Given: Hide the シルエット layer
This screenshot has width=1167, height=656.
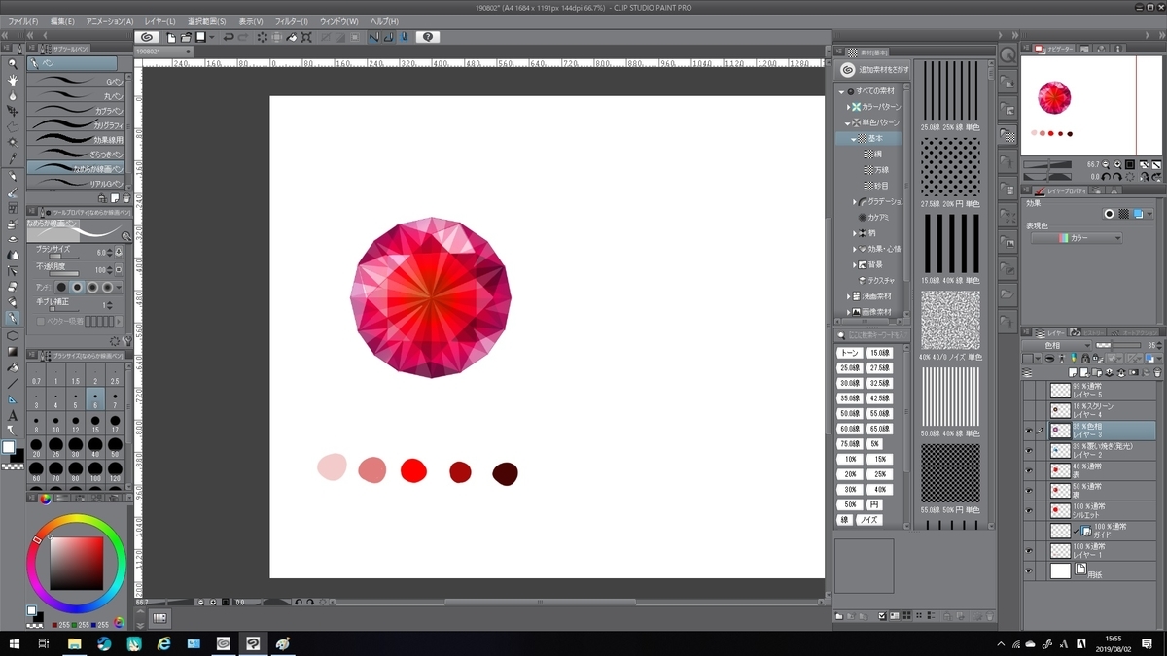Looking at the screenshot, I should [x=1029, y=509].
